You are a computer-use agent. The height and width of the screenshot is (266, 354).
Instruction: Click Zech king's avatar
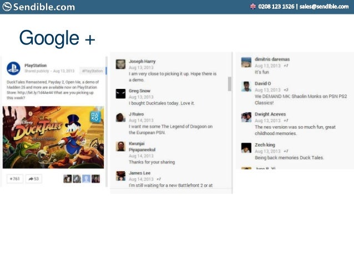tap(246, 148)
